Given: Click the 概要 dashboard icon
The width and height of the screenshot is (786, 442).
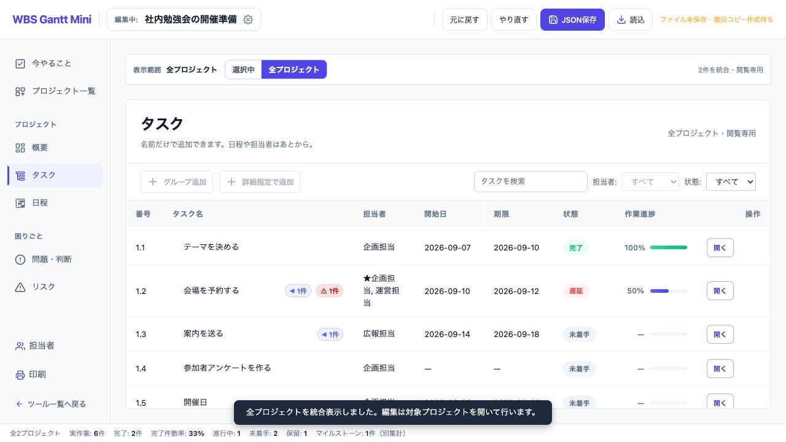Looking at the screenshot, I should pos(20,147).
